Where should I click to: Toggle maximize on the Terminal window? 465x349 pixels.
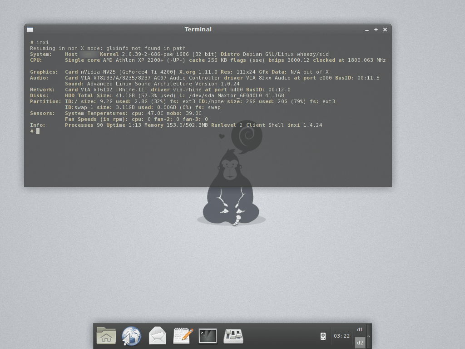pyautogui.click(x=376, y=29)
